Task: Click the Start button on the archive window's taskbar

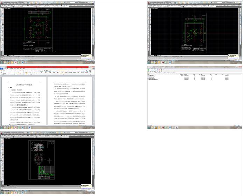Action: pyautogui.click(x=149, y=128)
